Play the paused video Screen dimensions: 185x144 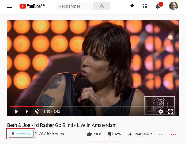pyautogui.click(x=17, y=111)
